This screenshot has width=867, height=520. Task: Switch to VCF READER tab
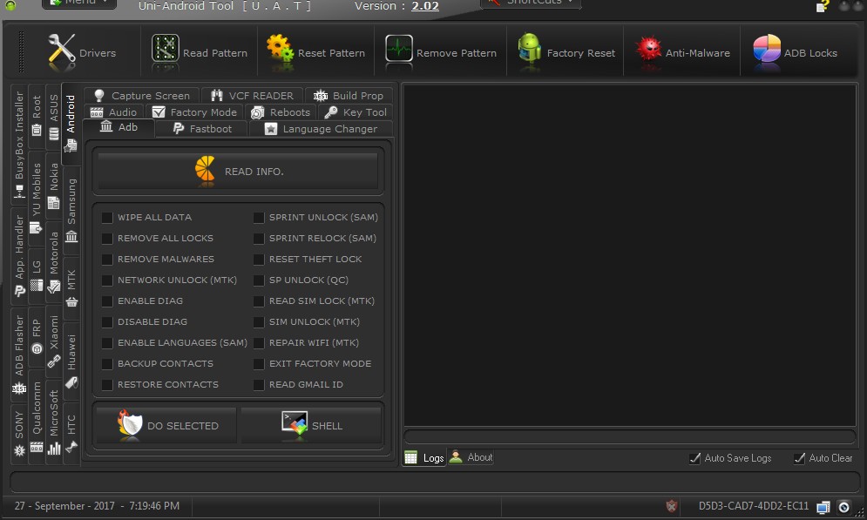tap(252, 95)
